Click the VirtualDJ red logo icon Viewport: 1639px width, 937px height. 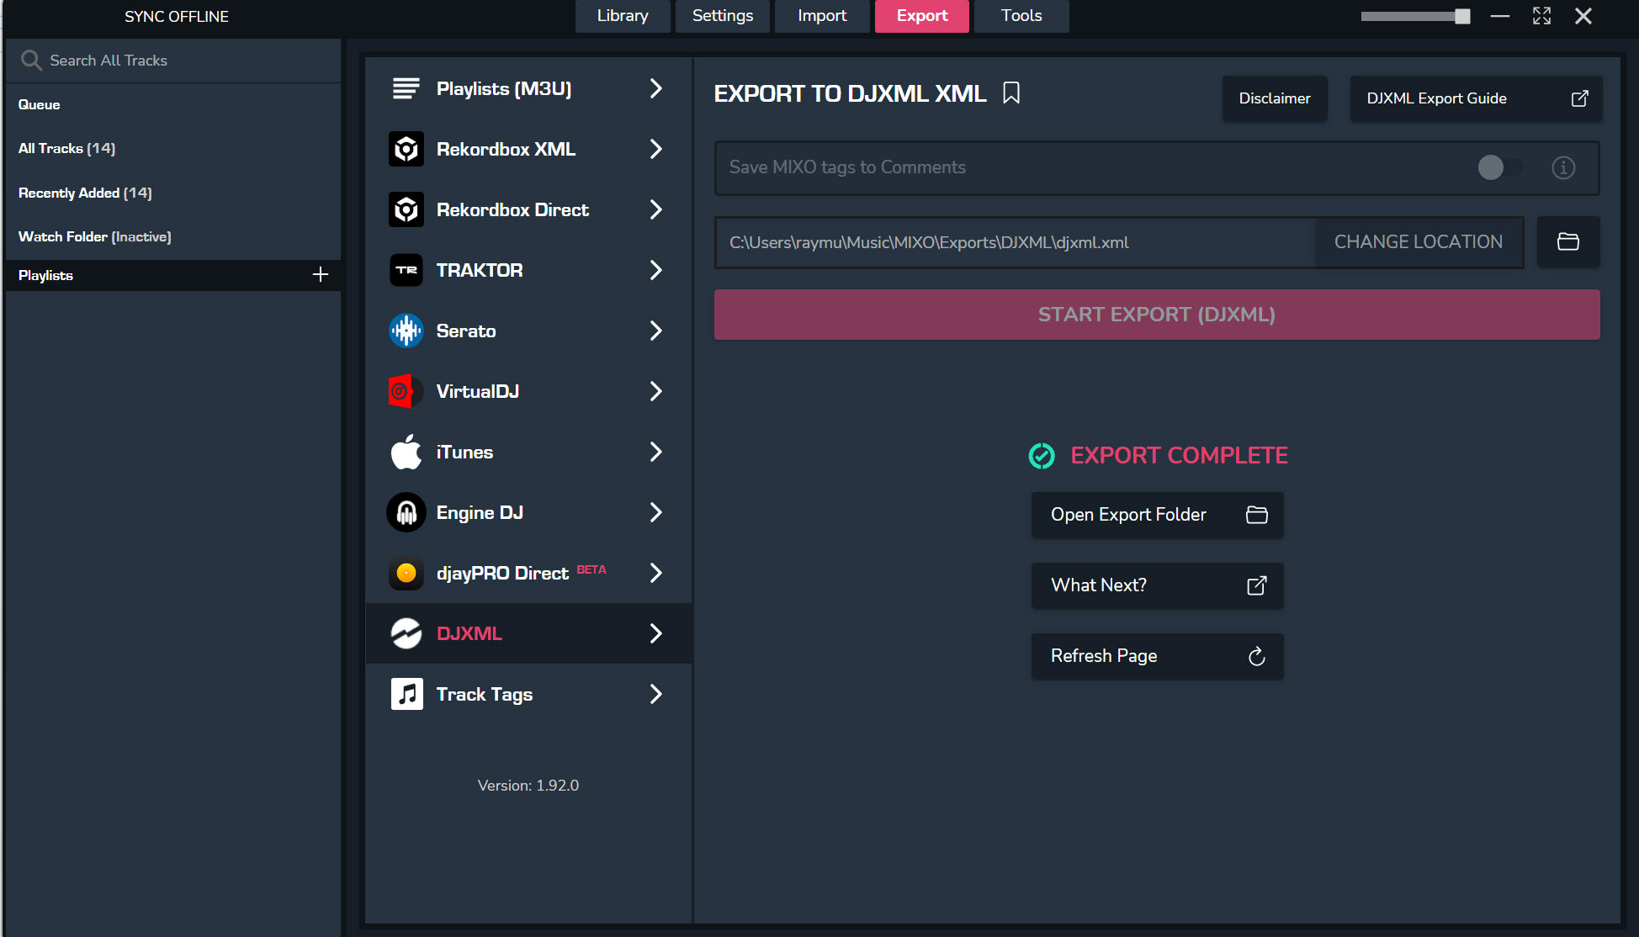[x=405, y=391]
